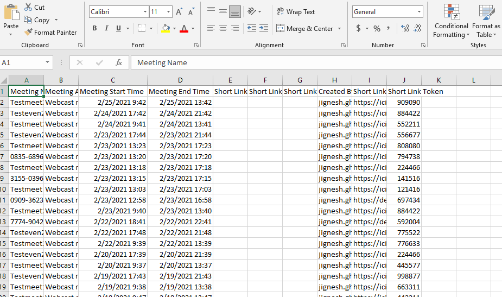Screen dimensions: 502x297
Task: Open accounting format currency arrow
Action: click(367, 28)
